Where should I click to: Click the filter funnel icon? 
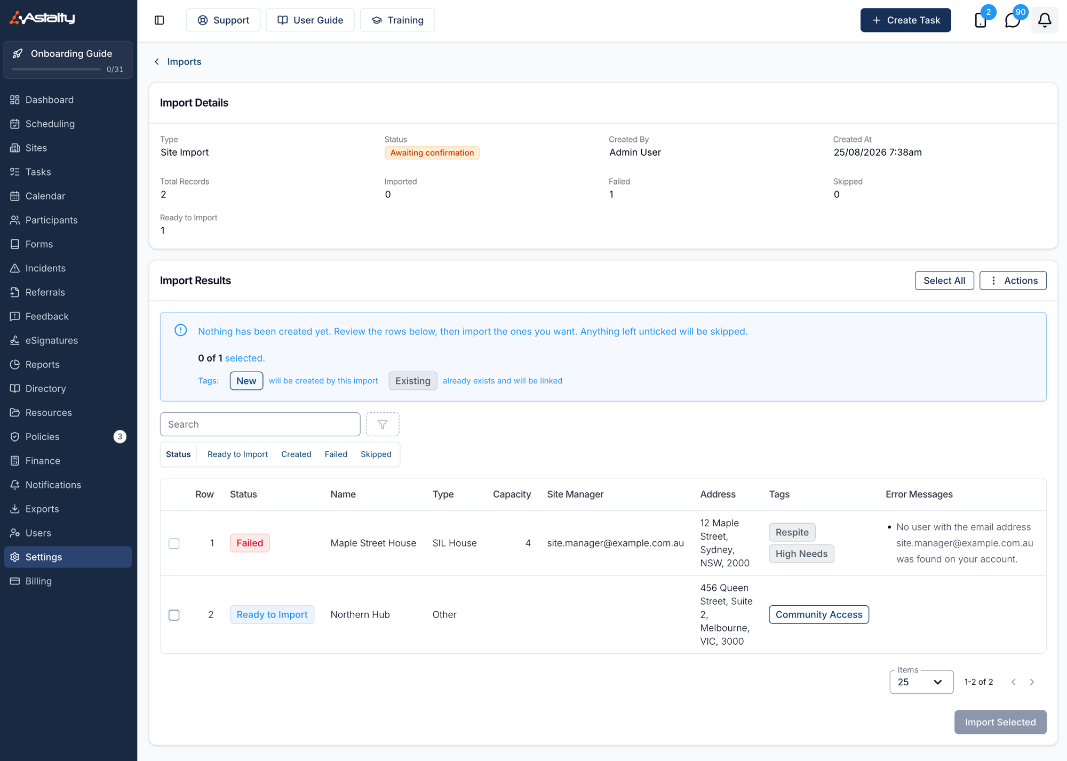pos(383,424)
